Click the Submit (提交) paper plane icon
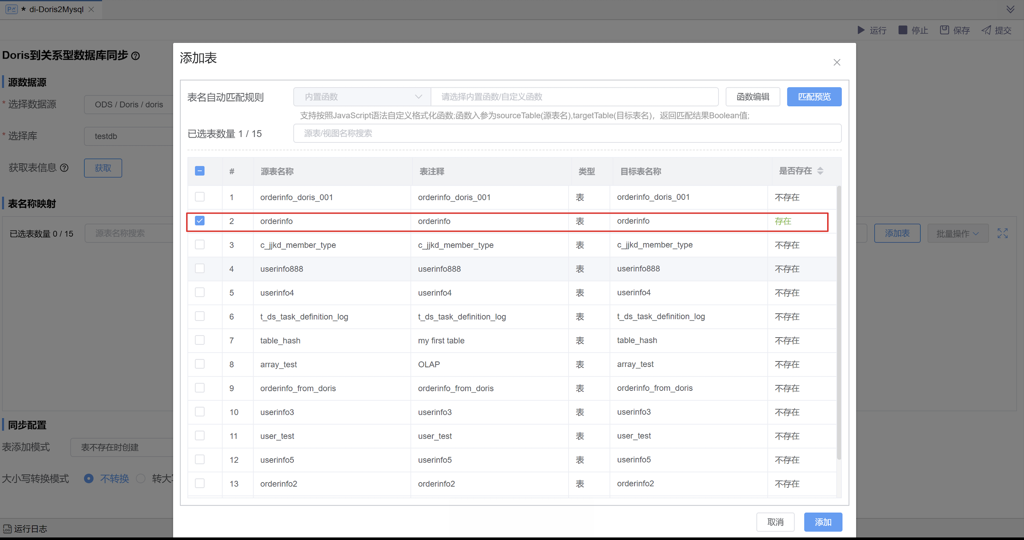This screenshot has width=1024, height=540. point(986,30)
